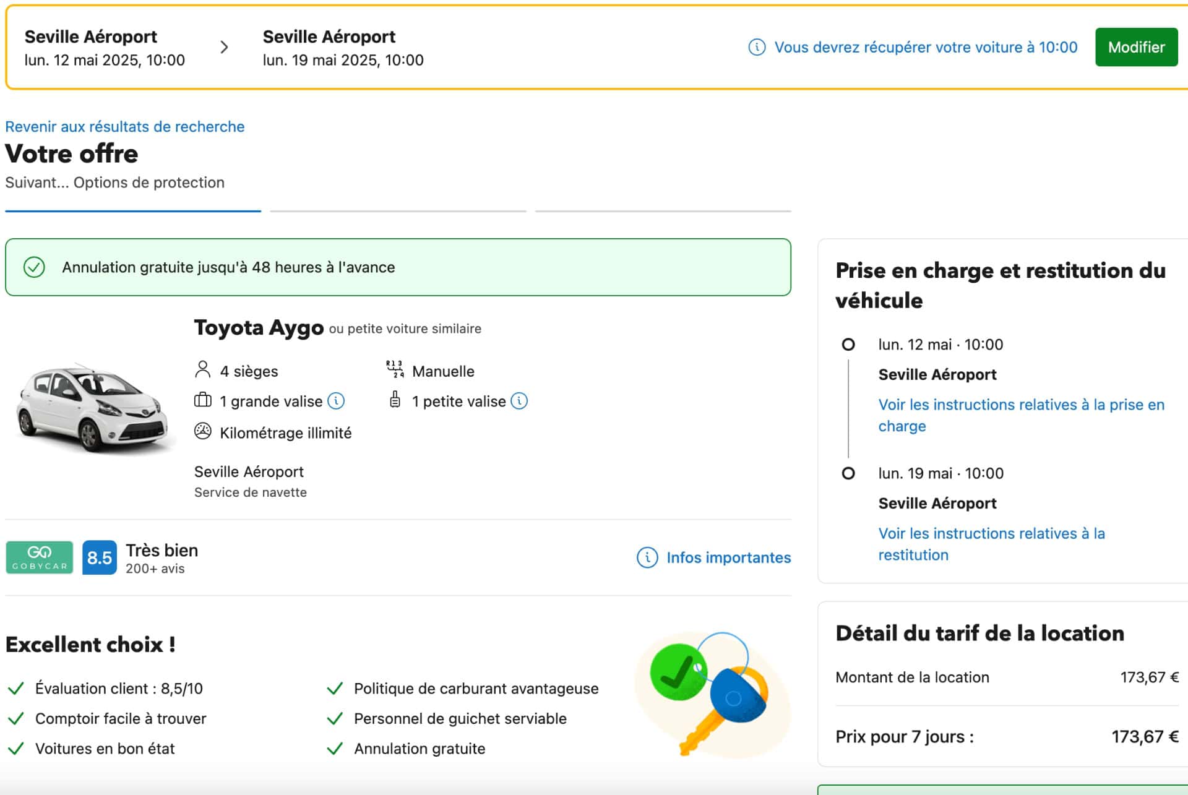Select the second progress step bar
This screenshot has width=1188, height=795.
point(398,211)
